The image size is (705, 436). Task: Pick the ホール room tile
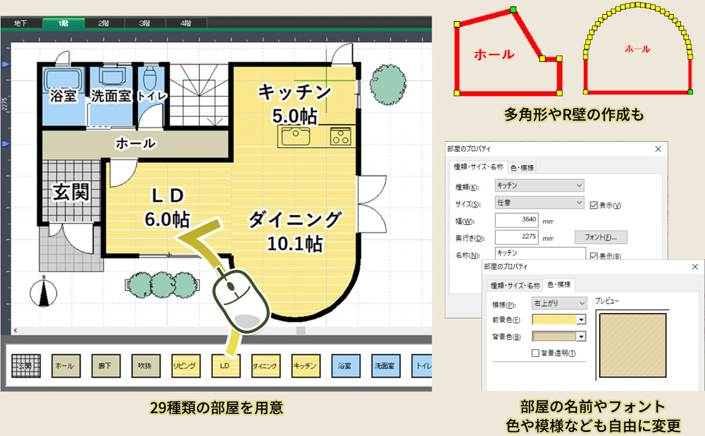click(65, 366)
